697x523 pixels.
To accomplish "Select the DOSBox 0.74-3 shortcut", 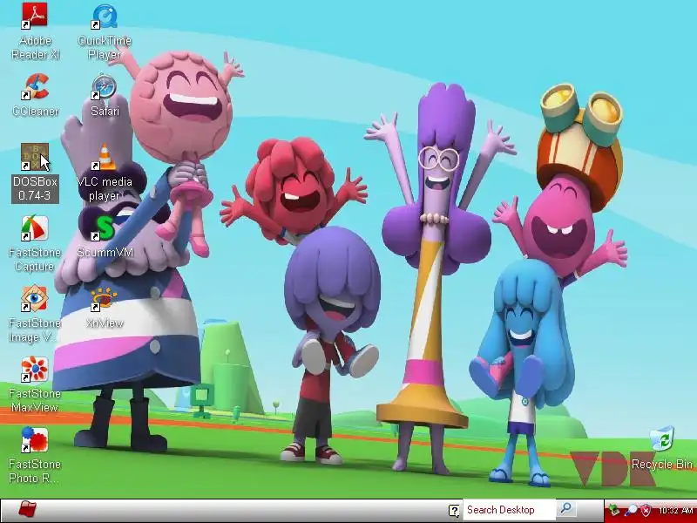I will coord(35,173).
